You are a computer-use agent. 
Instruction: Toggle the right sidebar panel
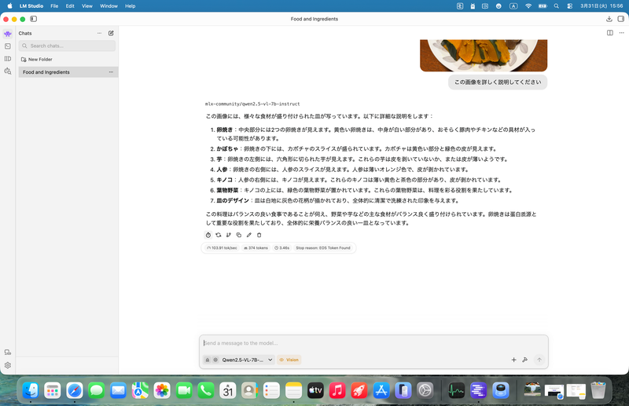tap(620, 19)
